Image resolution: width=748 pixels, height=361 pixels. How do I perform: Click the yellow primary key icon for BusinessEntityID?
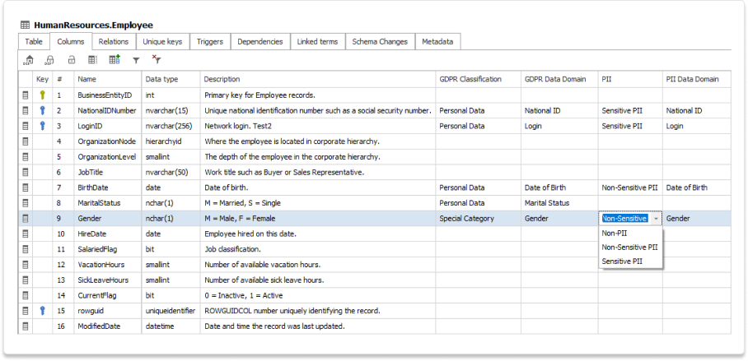(x=42, y=95)
